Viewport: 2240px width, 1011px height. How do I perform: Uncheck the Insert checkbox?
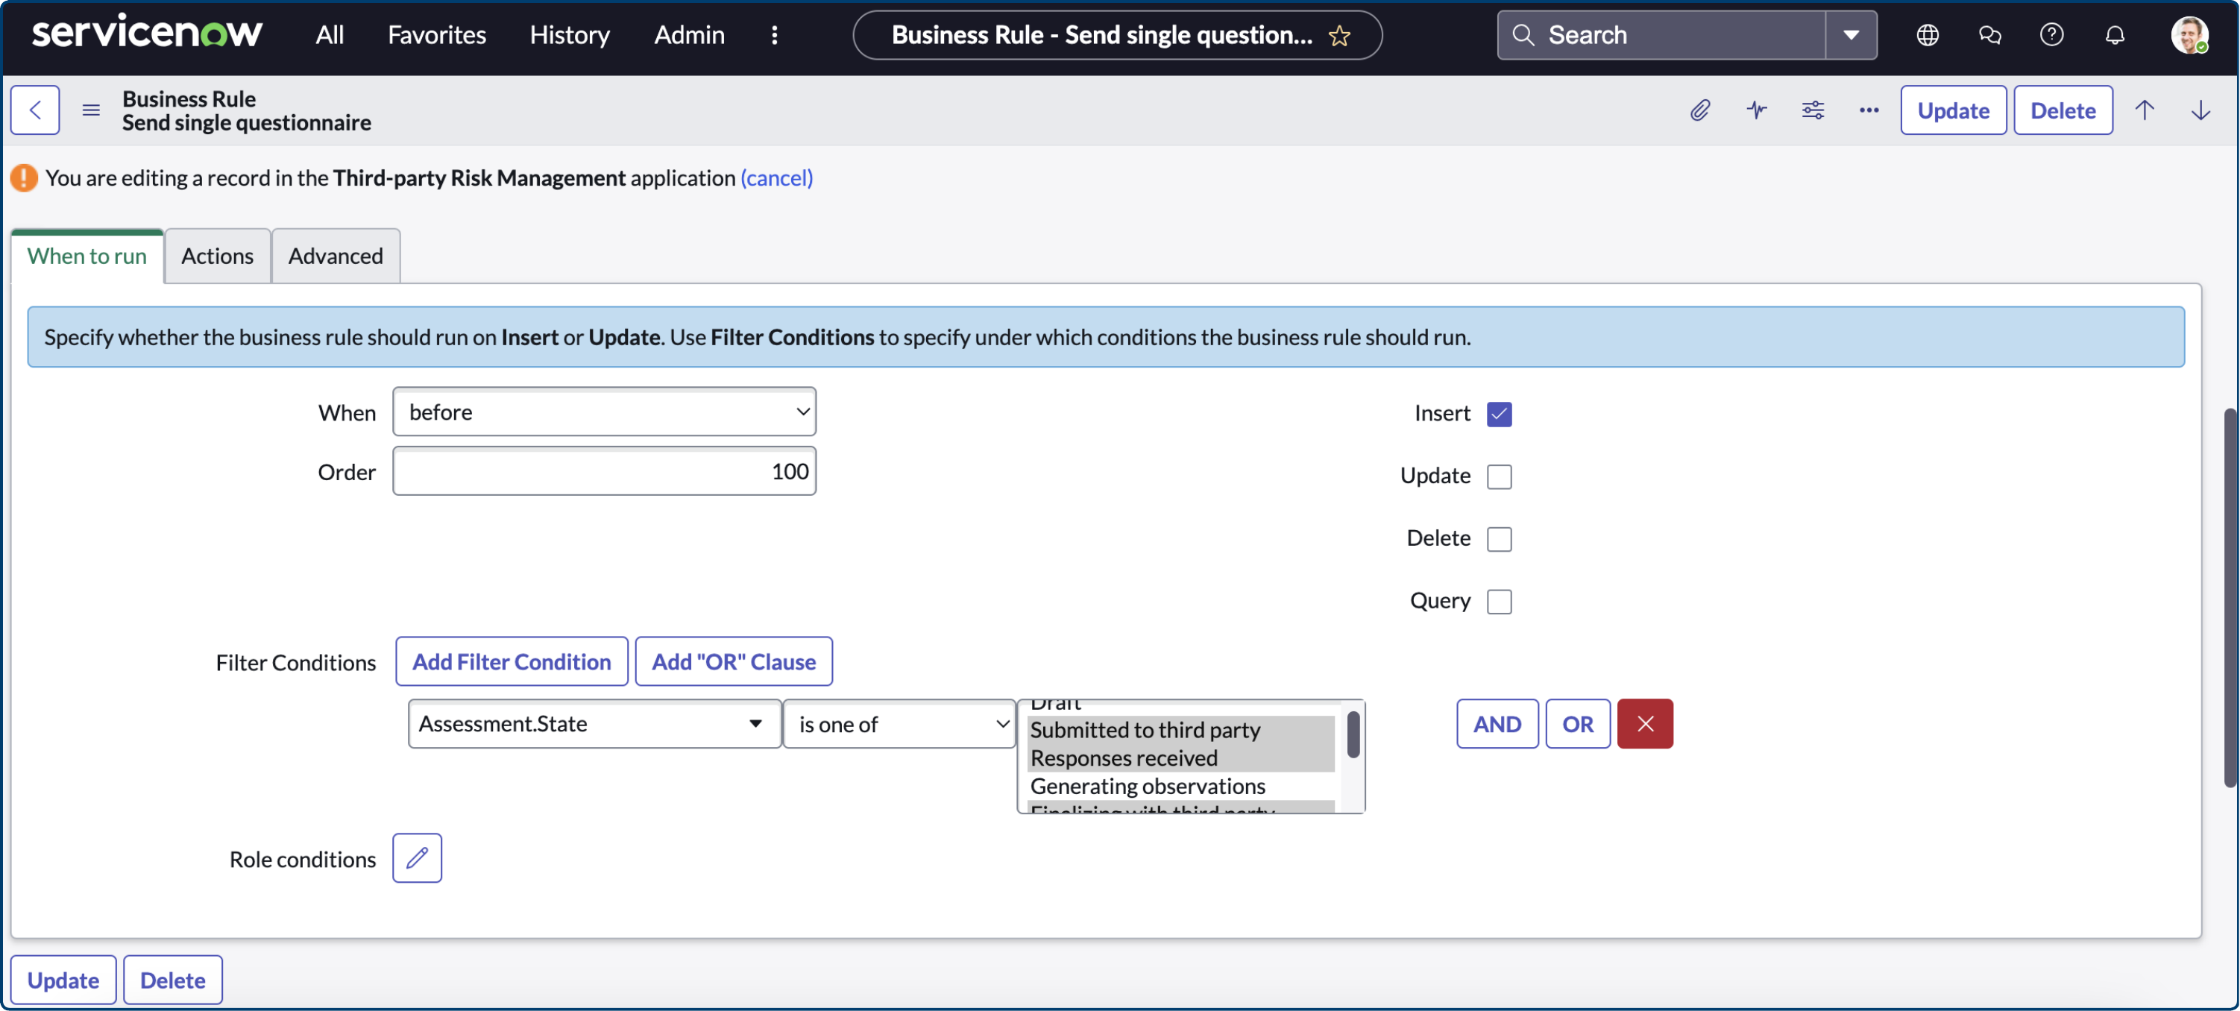pos(1498,414)
